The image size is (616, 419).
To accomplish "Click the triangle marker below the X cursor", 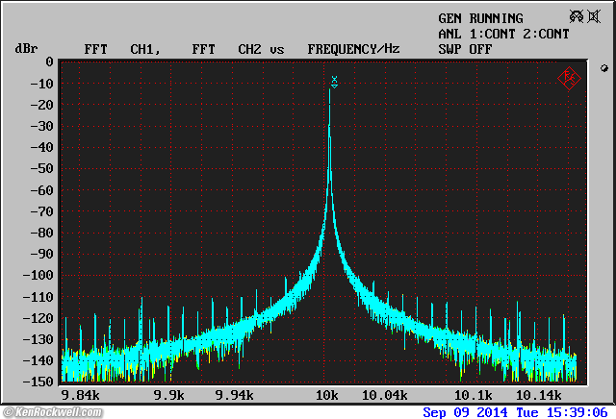I will click(334, 87).
